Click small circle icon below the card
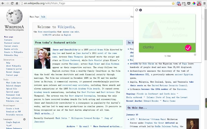The image size is (207, 129). coord(195,55)
